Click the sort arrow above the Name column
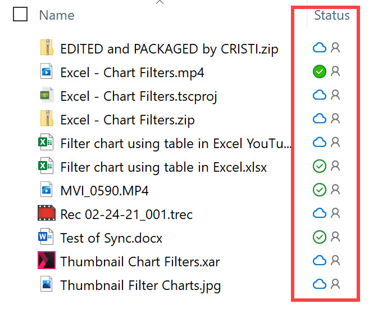The height and width of the screenshot is (335, 378). point(160,2)
